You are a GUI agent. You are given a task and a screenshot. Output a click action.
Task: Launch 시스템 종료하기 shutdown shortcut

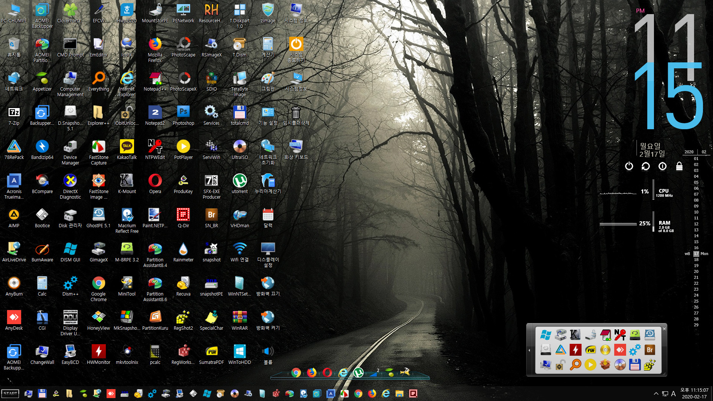[x=296, y=50]
